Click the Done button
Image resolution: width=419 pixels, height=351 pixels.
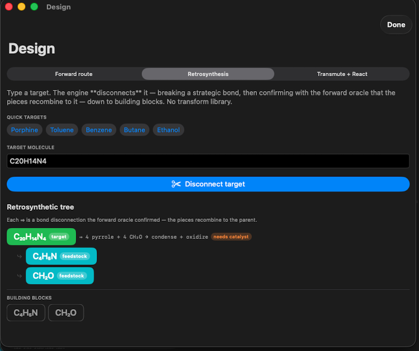point(396,25)
